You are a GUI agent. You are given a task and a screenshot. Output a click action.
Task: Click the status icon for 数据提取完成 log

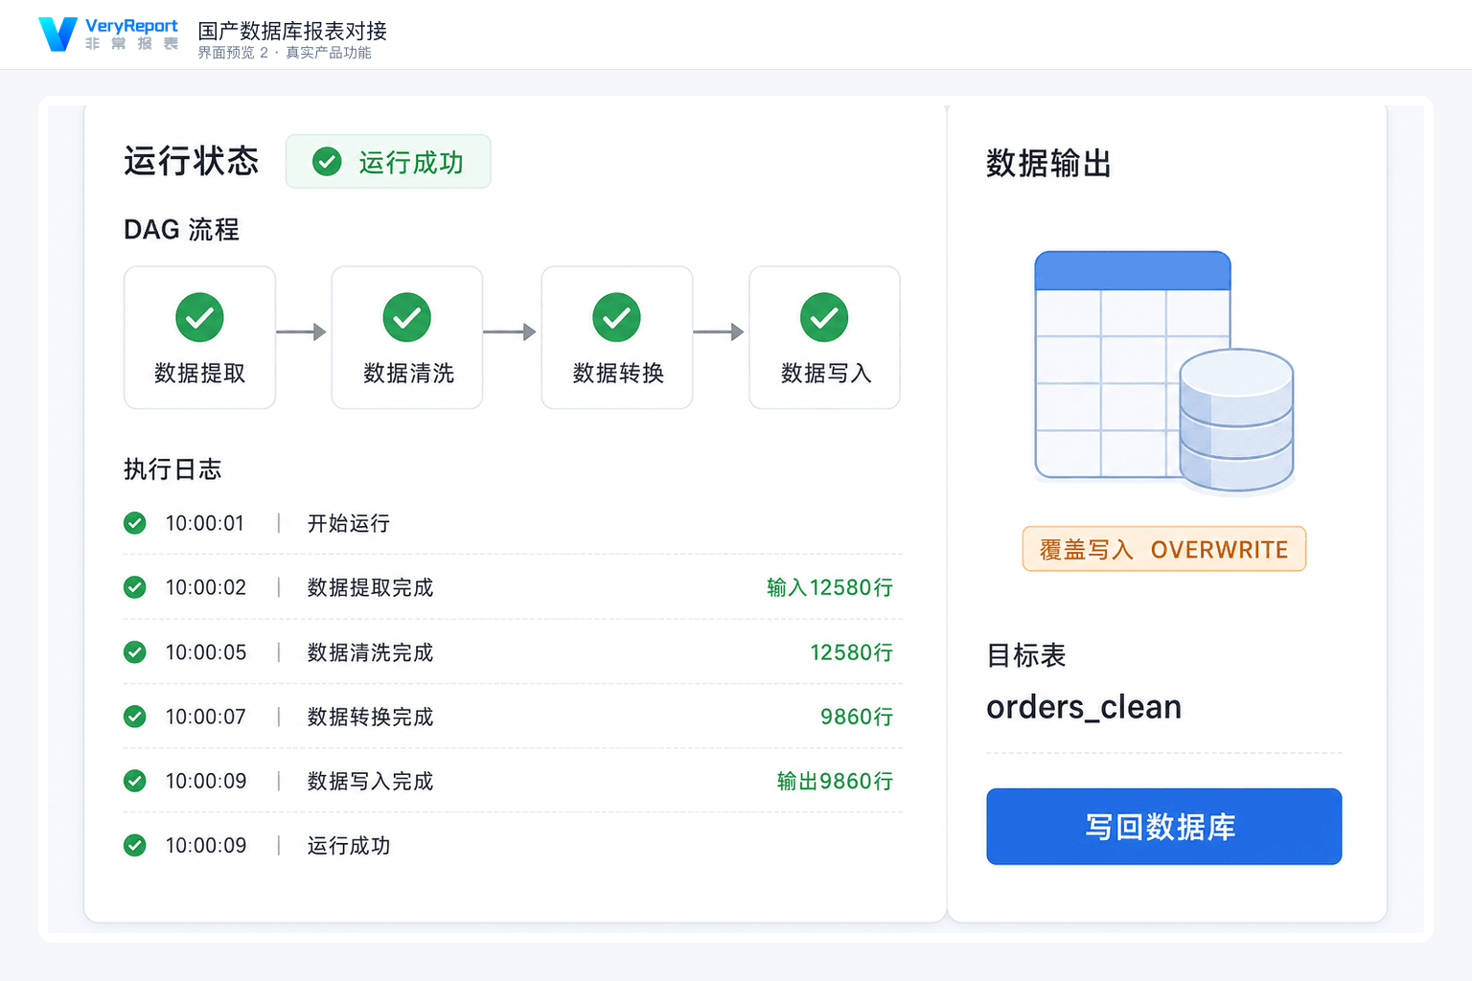(x=135, y=587)
